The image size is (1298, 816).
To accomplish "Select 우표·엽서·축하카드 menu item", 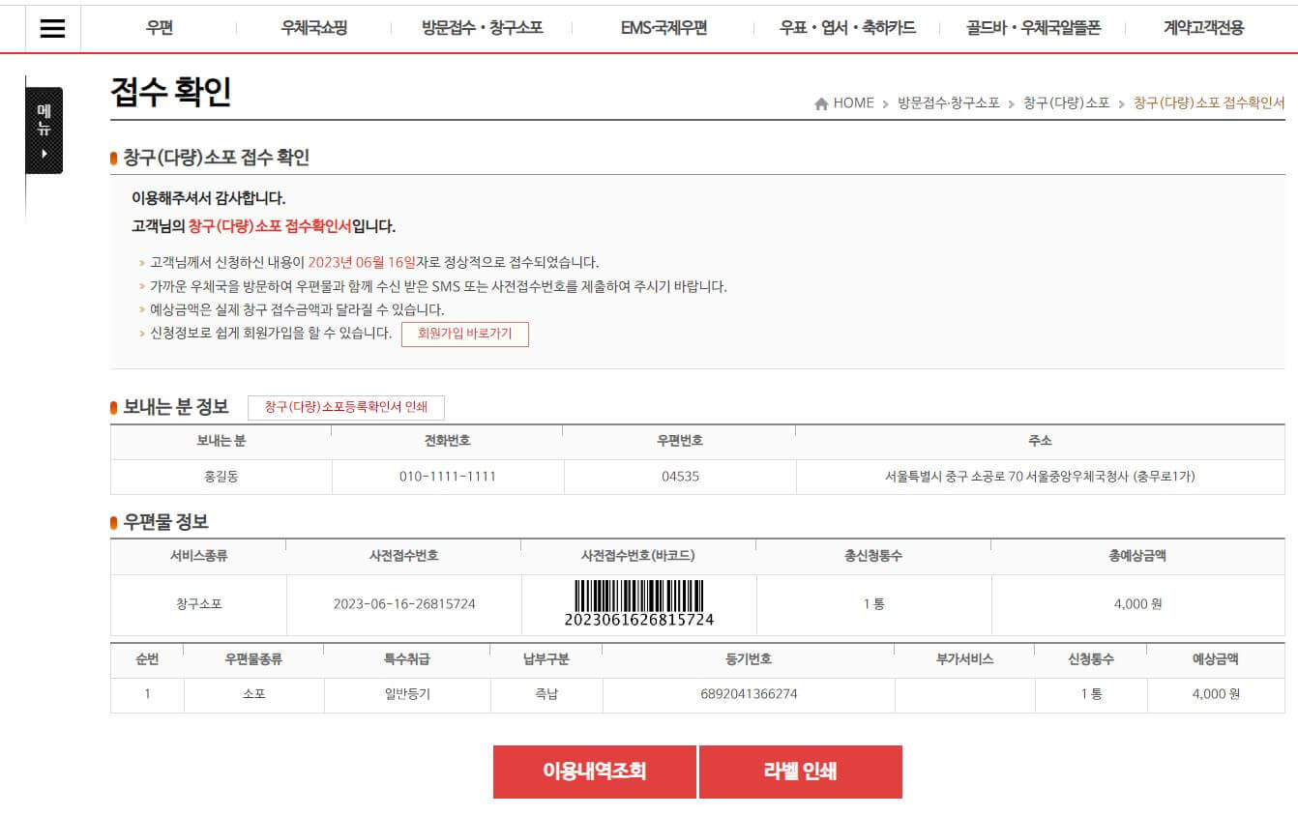I will point(849,28).
